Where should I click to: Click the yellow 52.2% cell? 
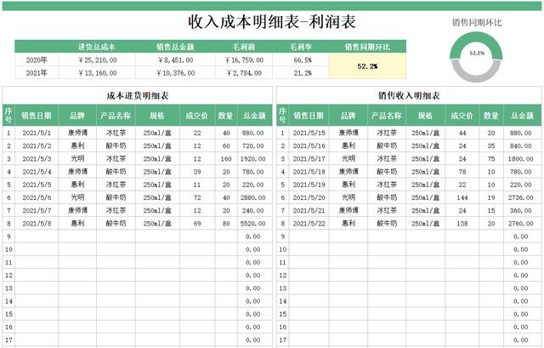tap(367, 66)
